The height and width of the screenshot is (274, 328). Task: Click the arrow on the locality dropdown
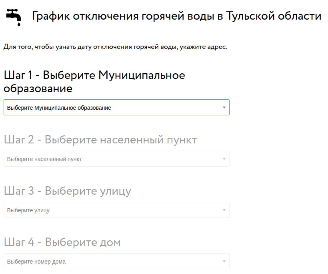pyautogui.click(x=224, y=159)
